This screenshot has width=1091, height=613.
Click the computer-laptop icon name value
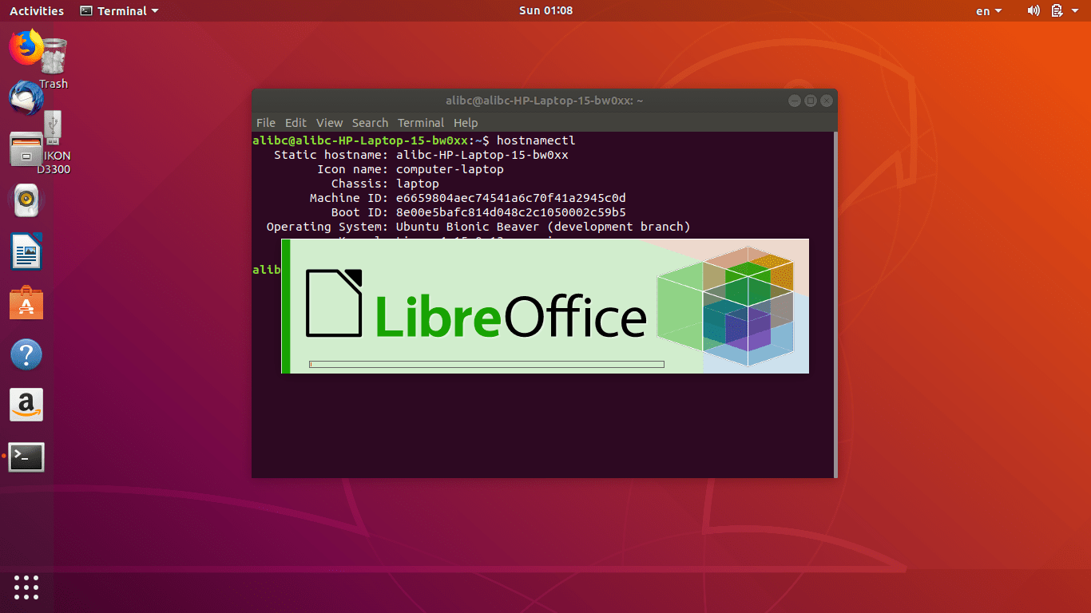click(450, 169)
